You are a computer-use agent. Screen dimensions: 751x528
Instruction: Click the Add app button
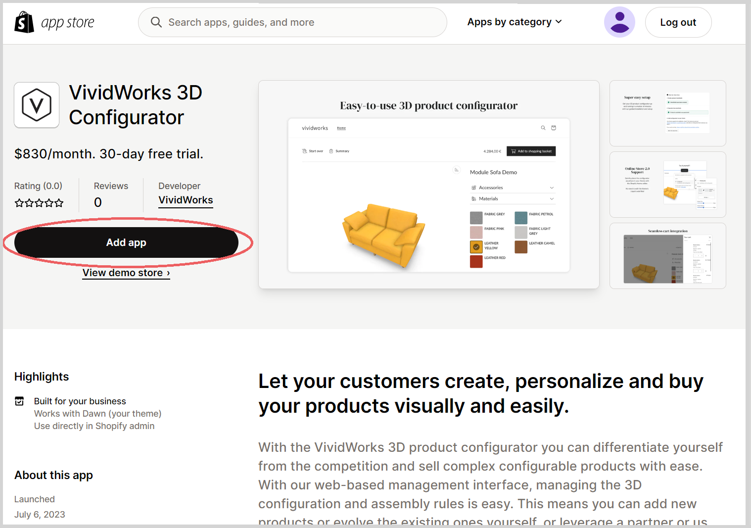tap(126, 242)
